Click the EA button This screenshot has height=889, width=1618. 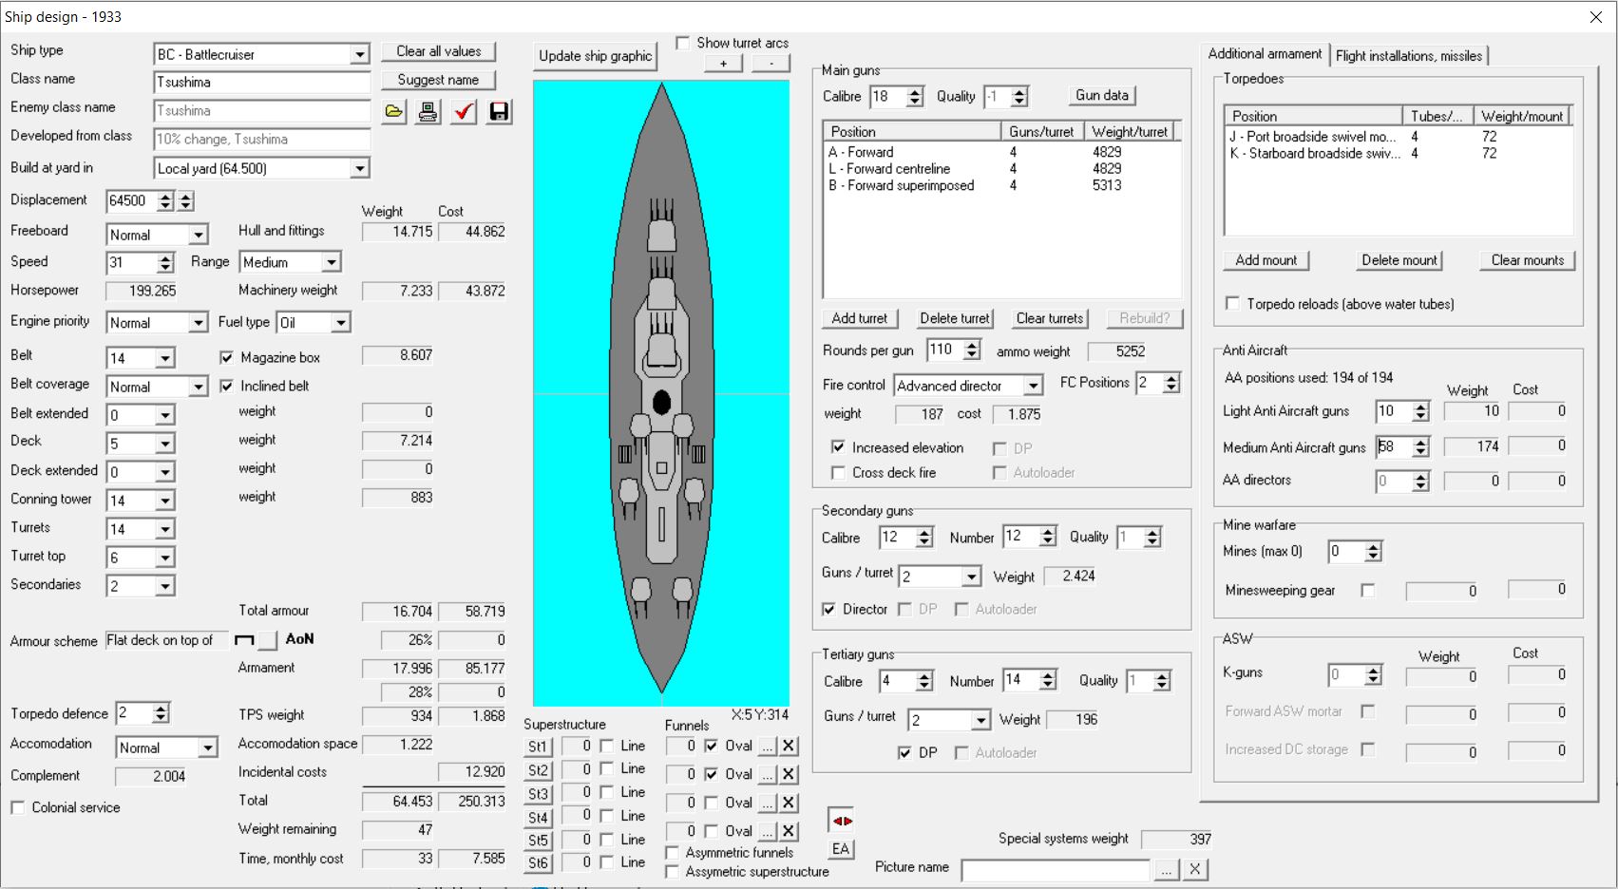click(842, 850)
